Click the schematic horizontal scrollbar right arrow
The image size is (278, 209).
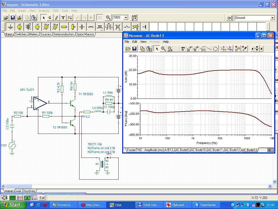tap(270, 186)
